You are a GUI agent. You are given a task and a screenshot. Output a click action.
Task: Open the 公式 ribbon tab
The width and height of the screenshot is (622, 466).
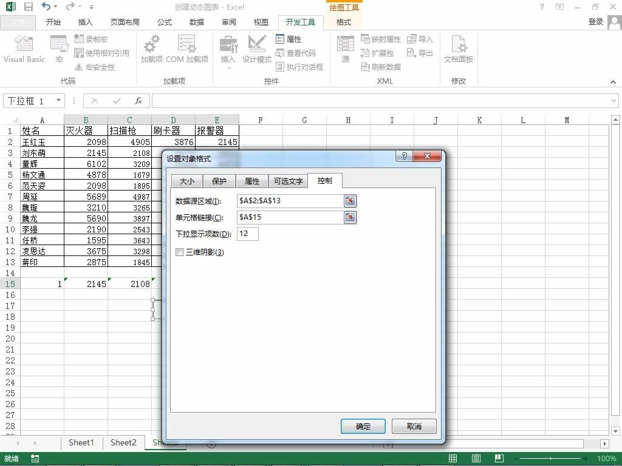coord(164,22)
